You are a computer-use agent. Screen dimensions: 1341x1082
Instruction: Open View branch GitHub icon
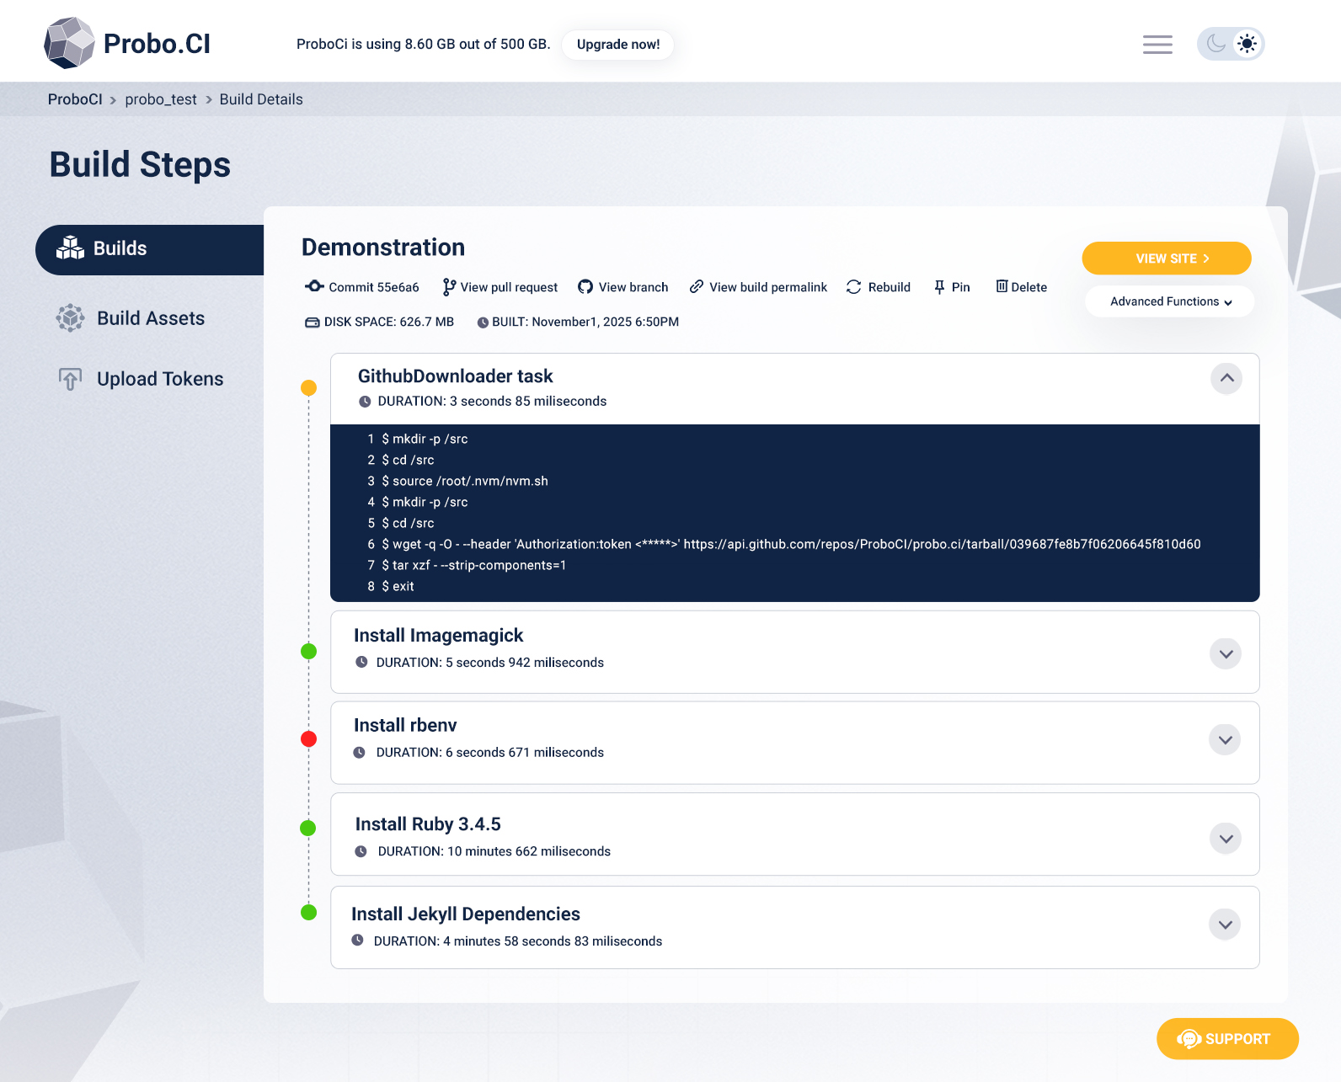[585, 287]
